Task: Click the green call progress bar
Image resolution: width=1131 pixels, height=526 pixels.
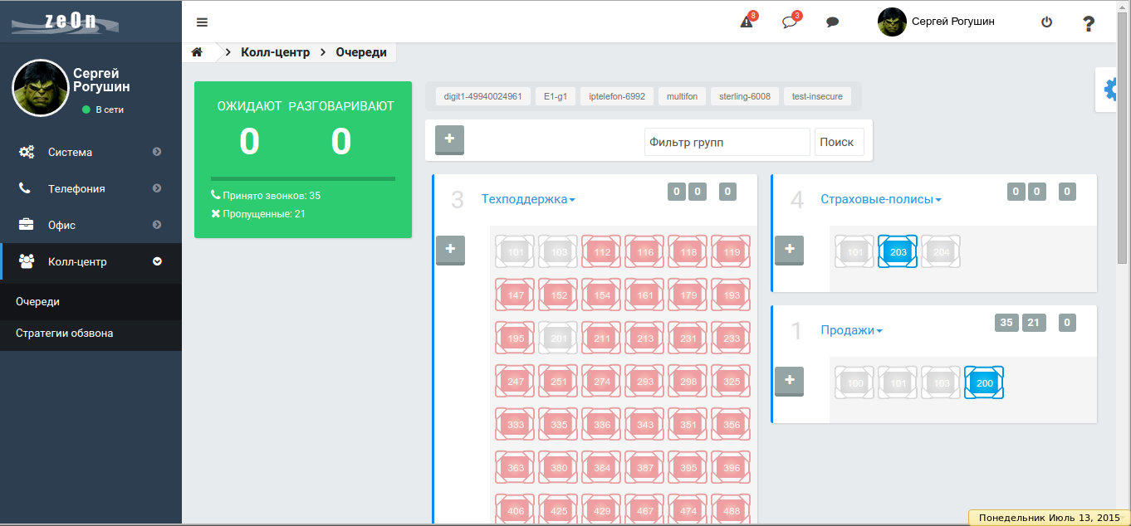Action: [303, 178]
